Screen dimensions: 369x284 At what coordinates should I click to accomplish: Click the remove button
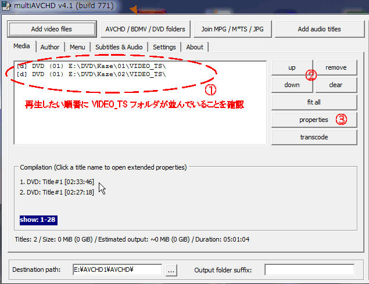(x=336, y=67)
